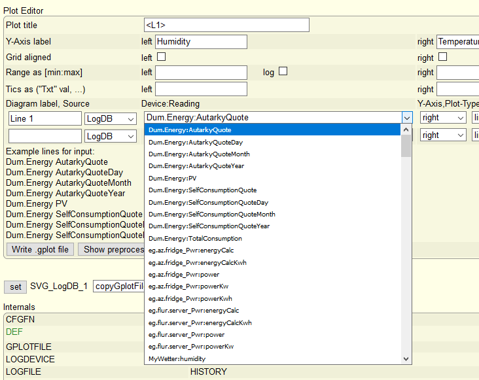
Task: Click the right Y-Axis label field containing Temperature
Action: [457, 42]
